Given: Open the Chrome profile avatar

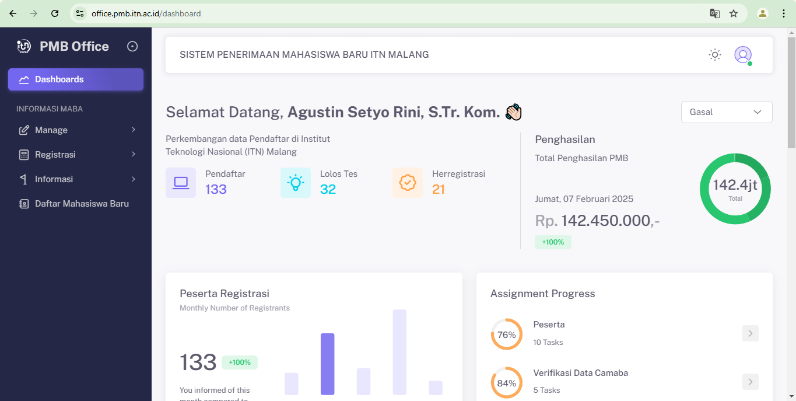Looking at the screenshot, I should [x=763, y=13].
